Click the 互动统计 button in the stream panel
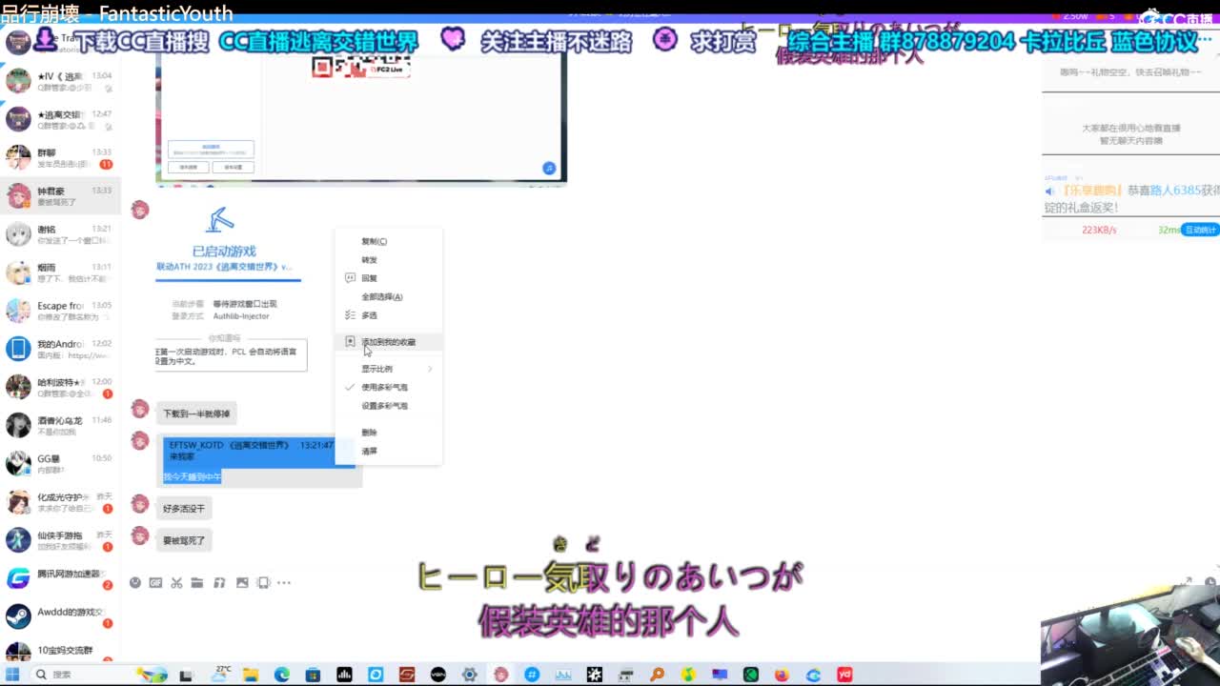The image size is (1220, 686). (1199, 230)
